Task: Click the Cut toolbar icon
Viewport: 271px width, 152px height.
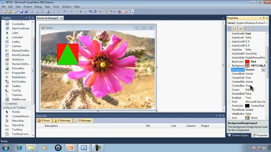Action: (32, 12)
